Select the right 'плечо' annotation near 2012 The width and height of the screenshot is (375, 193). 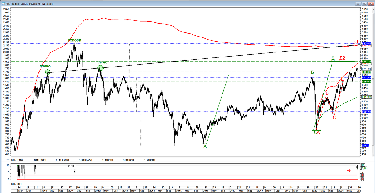pos(102,62)
